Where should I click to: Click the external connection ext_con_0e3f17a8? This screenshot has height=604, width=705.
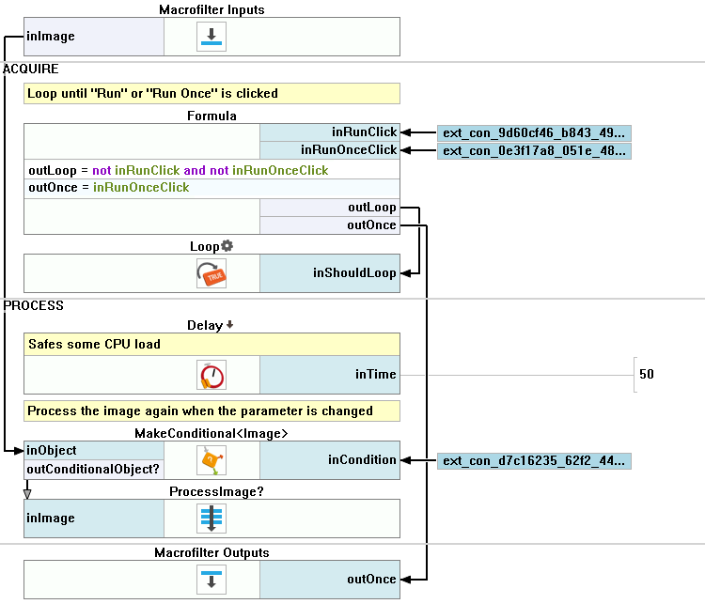click(x=534, y=150)
